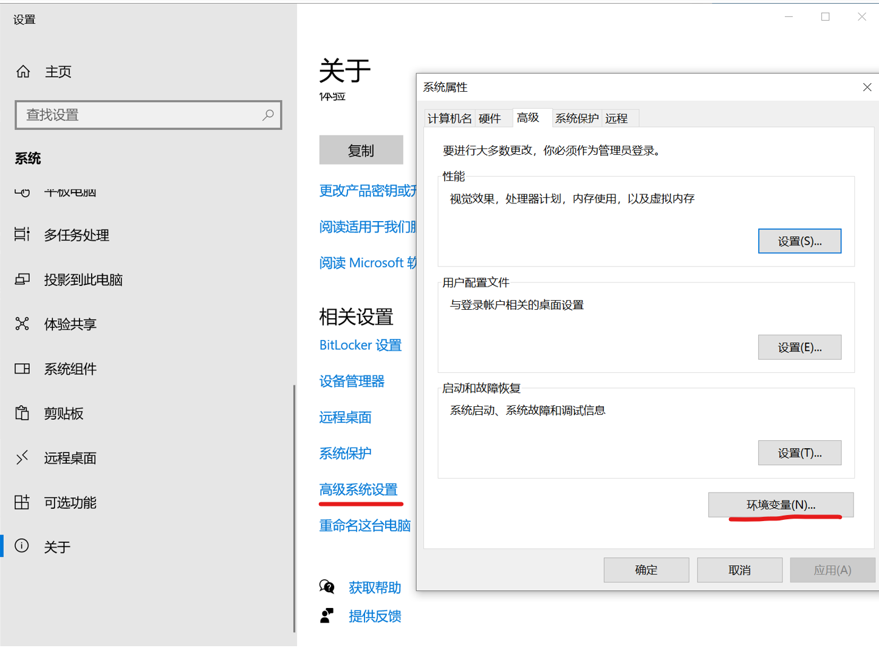The image size is (879, 662).
Task: Close the 系统属性 dialog with X
Action: (x=867, y=87)
